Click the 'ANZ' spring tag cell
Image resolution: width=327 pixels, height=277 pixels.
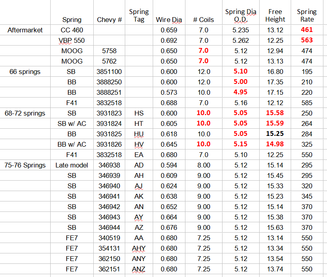(x=139, y=269)
